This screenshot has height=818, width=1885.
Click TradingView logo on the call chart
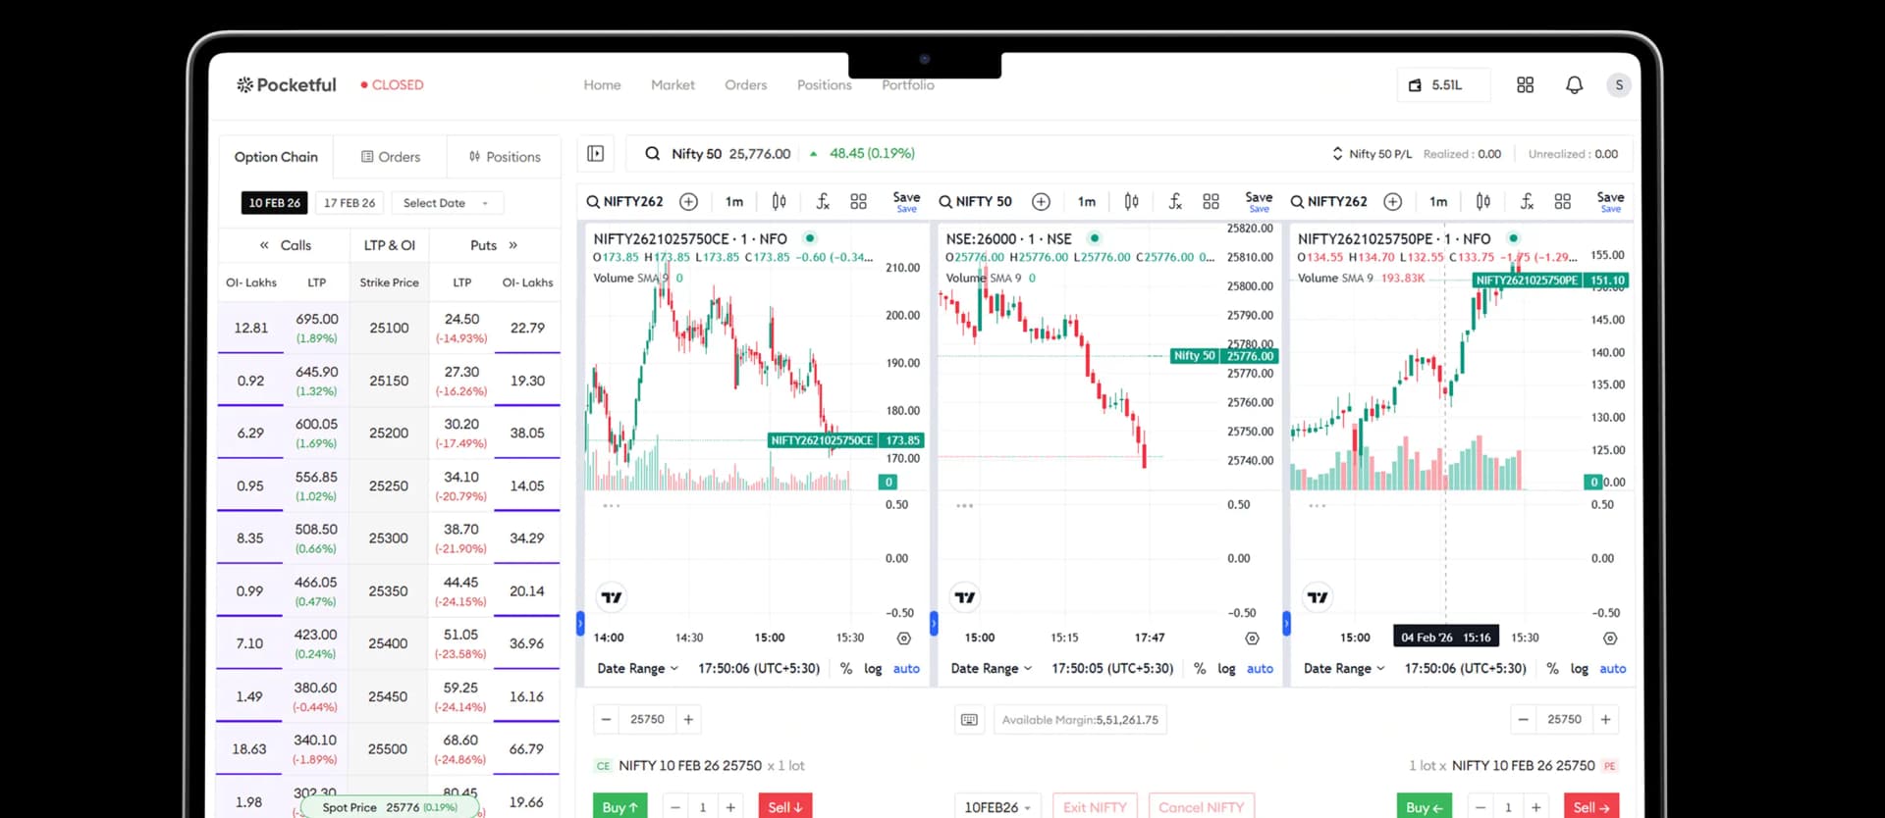[612, 597]
